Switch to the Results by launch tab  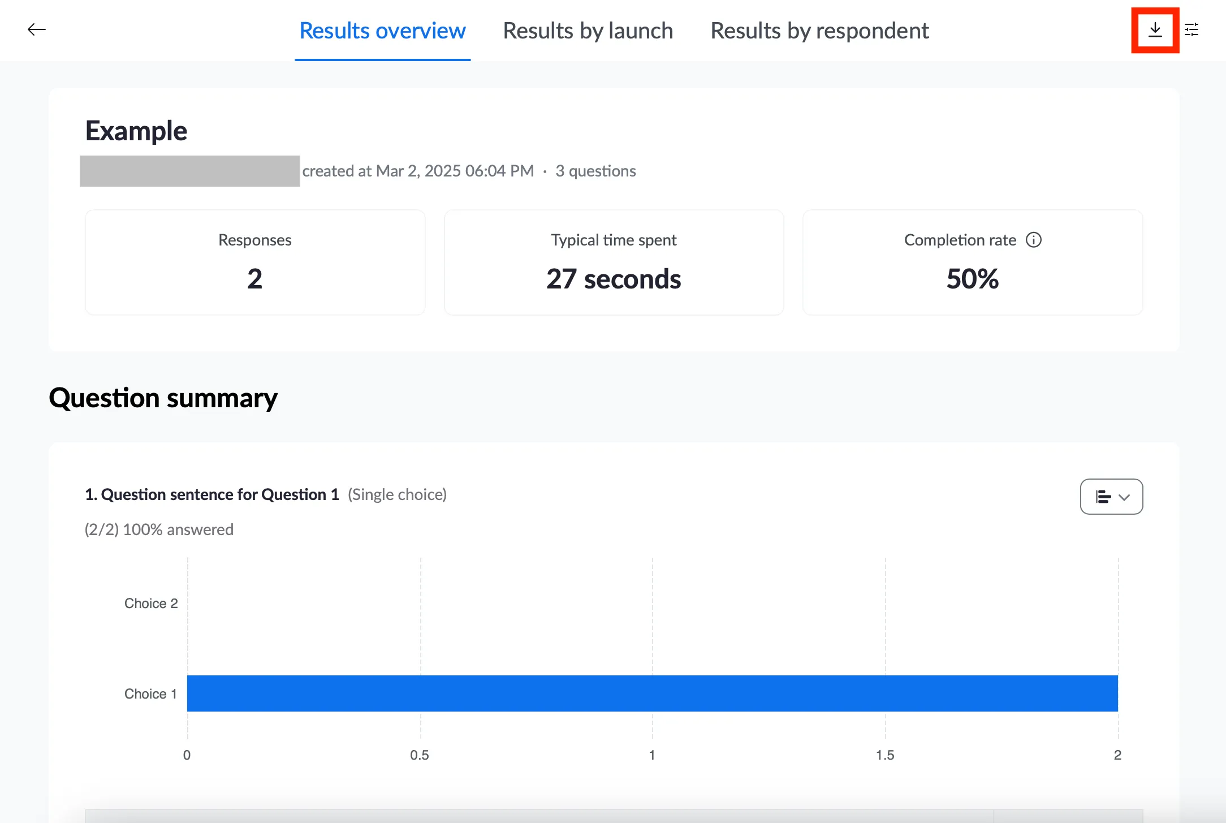[x=588, y=31]
